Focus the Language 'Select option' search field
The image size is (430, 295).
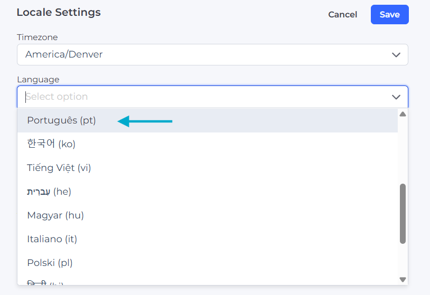pos(201,97)
